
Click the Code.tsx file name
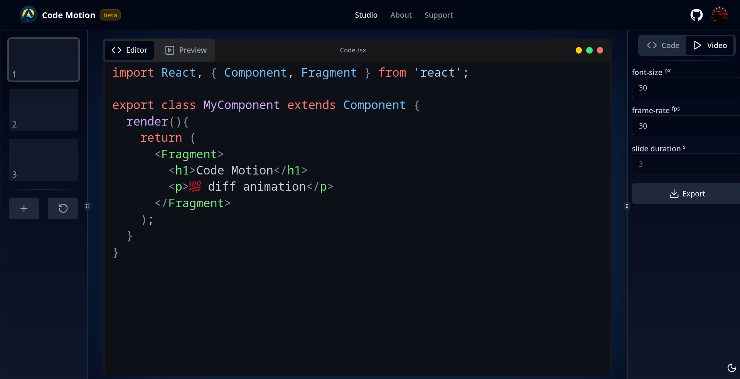tap(353, 50)
